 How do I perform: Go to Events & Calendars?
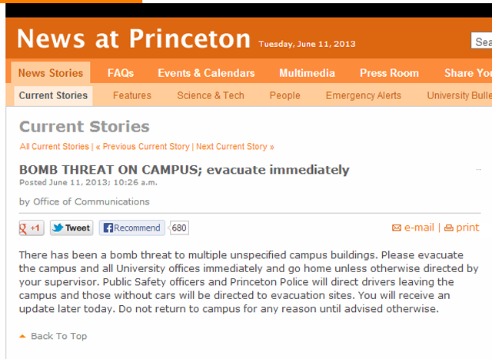tap(206, 73)
